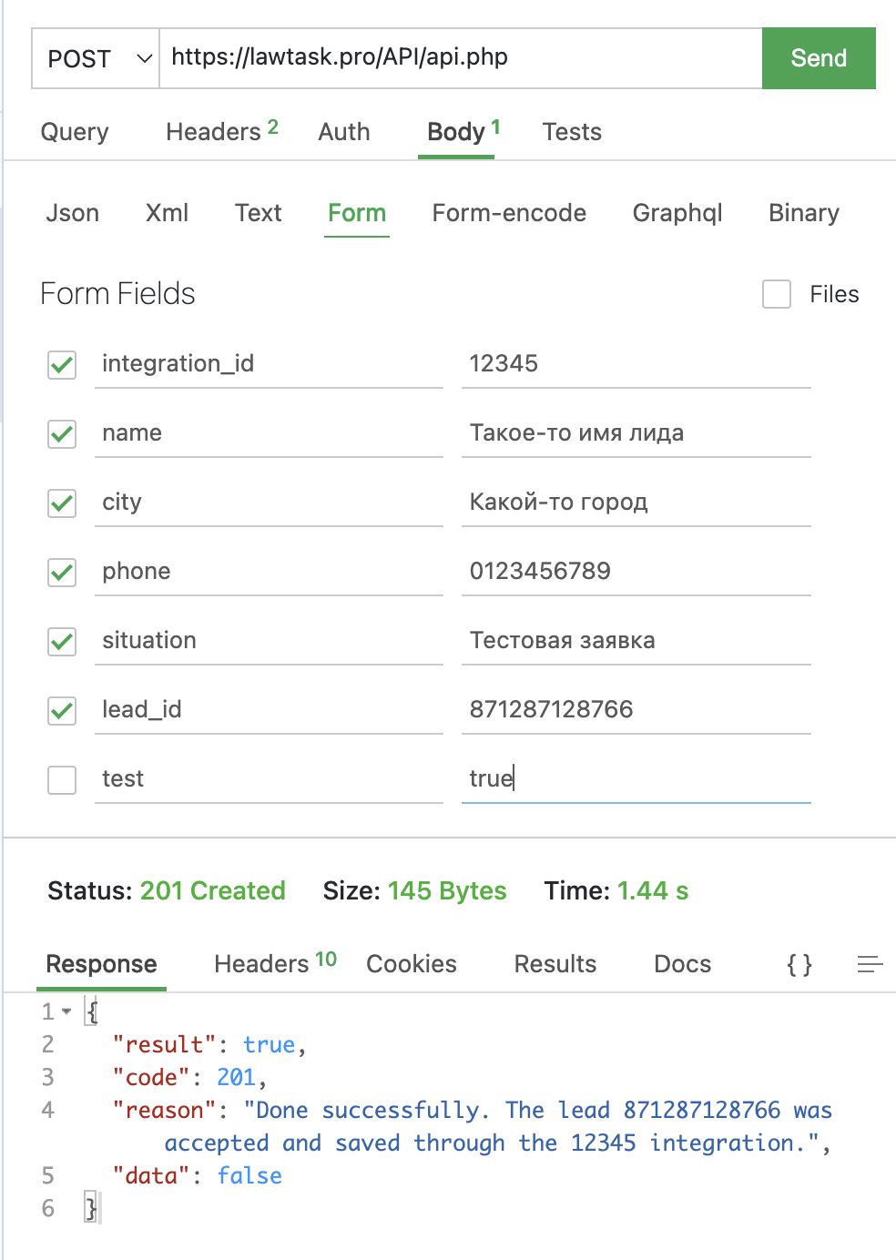Enable the test field checkbox
This screenshot has height=1260, width=896.
click(62, 780)
